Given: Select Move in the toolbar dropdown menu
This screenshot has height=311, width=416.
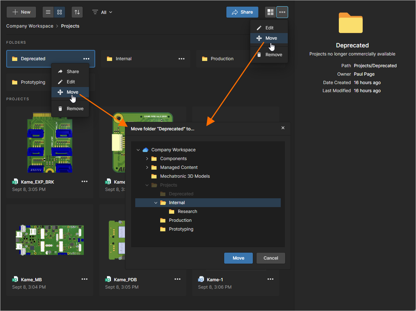Looking at the screenshot, I should pos(269,38).
